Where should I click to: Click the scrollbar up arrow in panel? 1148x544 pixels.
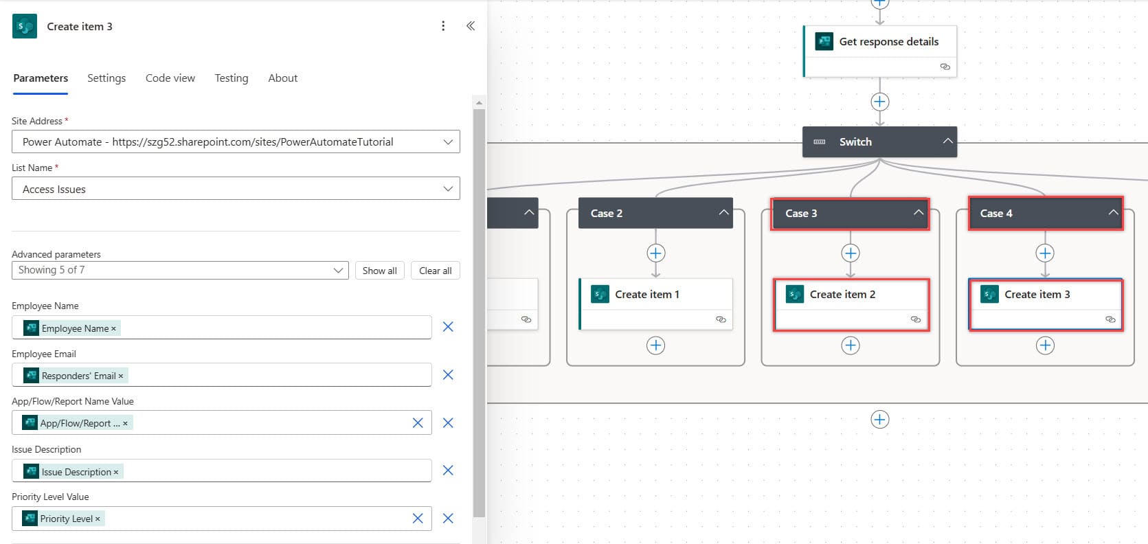point(479,102)
